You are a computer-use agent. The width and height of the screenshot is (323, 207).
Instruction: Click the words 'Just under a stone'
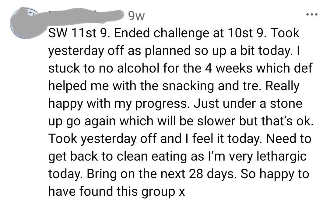248,103
